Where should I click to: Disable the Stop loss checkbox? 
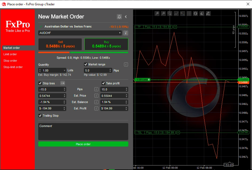tap(40, 83)
